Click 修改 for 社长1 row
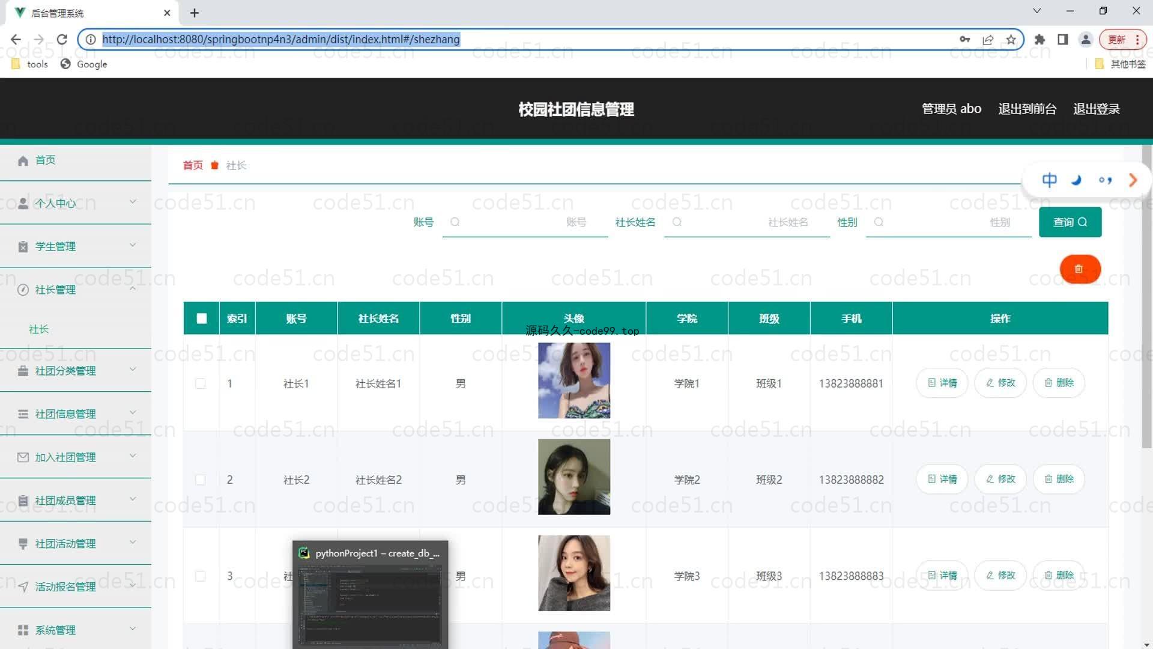The image size is (1153, 649). pyautogui.click(x=1000, y=383)
